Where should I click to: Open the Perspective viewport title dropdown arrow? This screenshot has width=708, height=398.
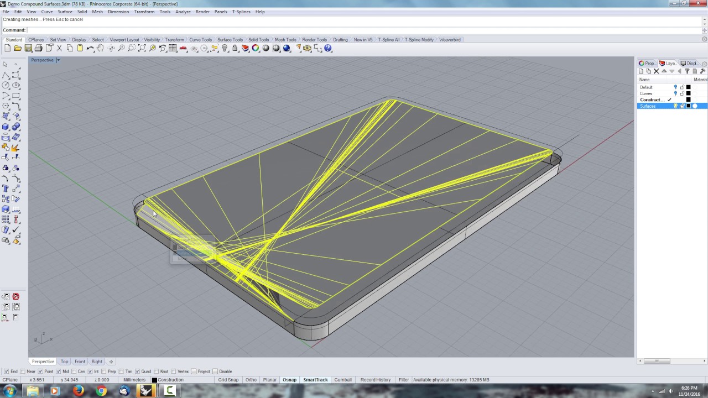(58, 60)
